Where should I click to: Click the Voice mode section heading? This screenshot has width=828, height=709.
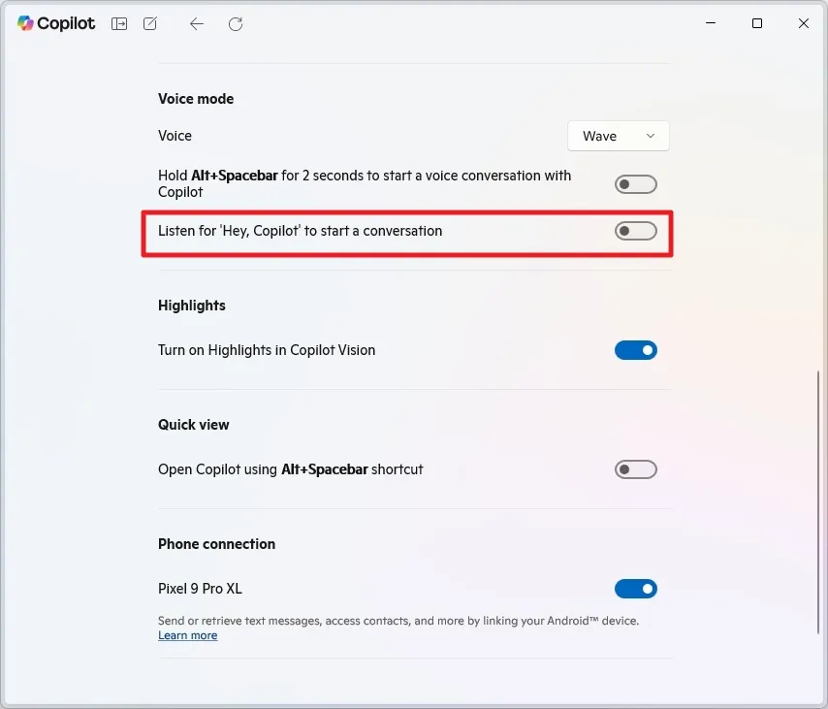tap(195, 98)
